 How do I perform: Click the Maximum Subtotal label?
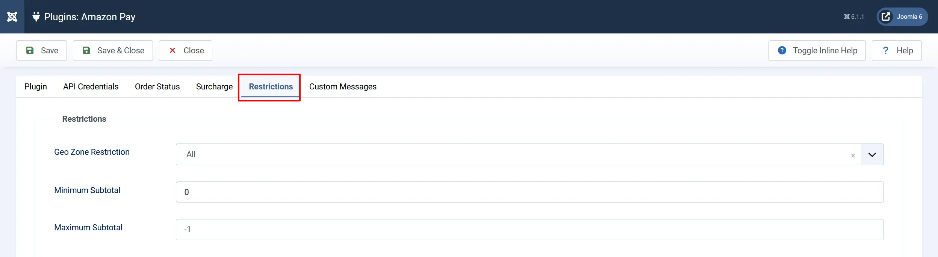(x=88, y=227)
